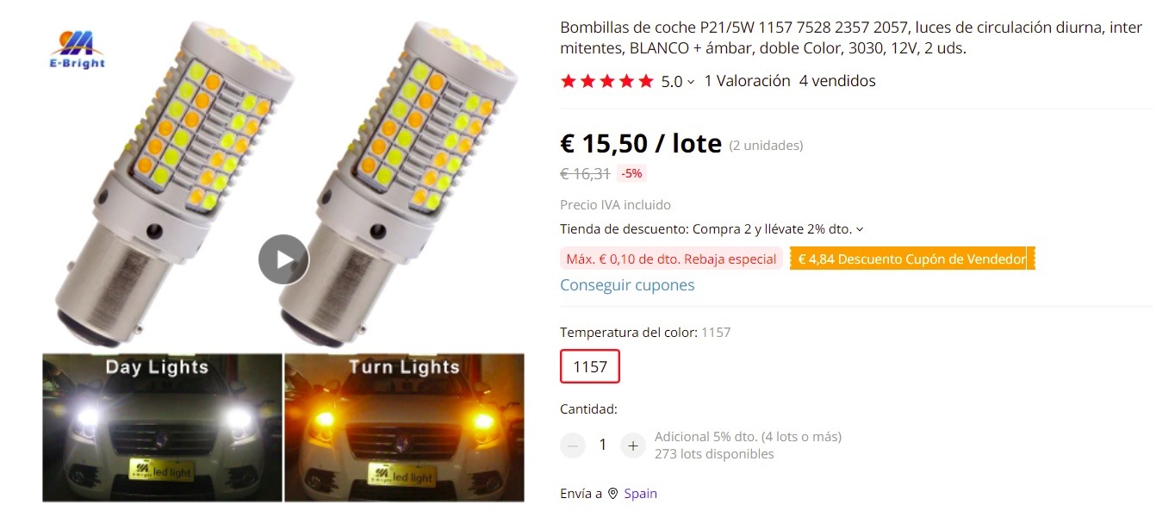The width and height of the screenshot is (1156, 511).
Task: Click the € 4,84 Descuento Cupón de Vendedor badge
Action: [912, 259]
